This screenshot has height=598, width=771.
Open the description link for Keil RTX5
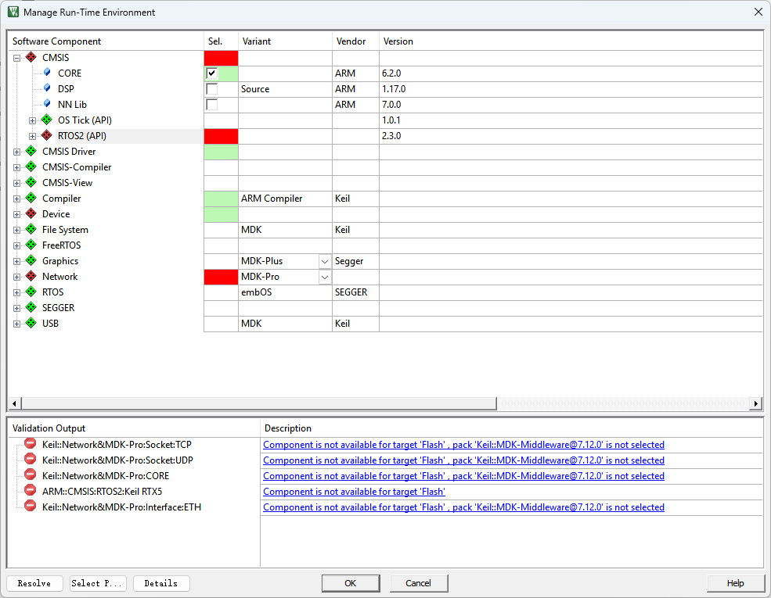pyautogui.click(x=354, y=492)
